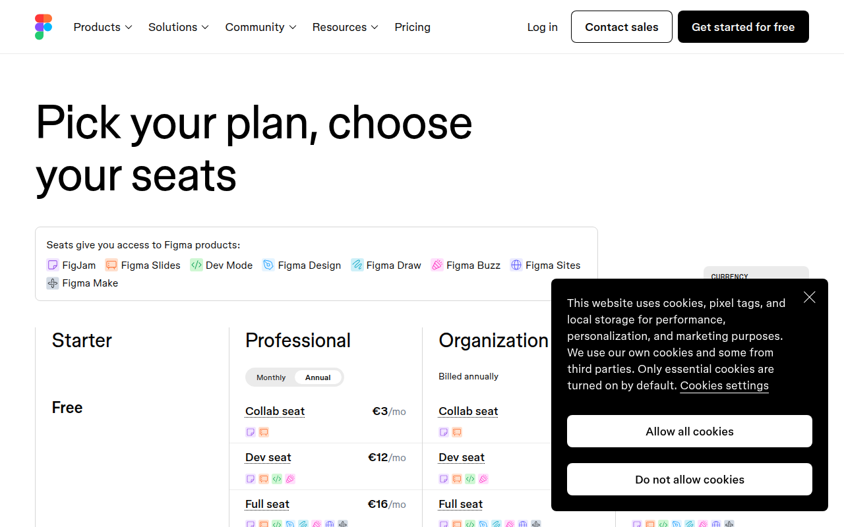Select Annual billing option
Image resolution: width=844 pixels, height=527 pixels.
pyautogui.click(x=318, y=377)
